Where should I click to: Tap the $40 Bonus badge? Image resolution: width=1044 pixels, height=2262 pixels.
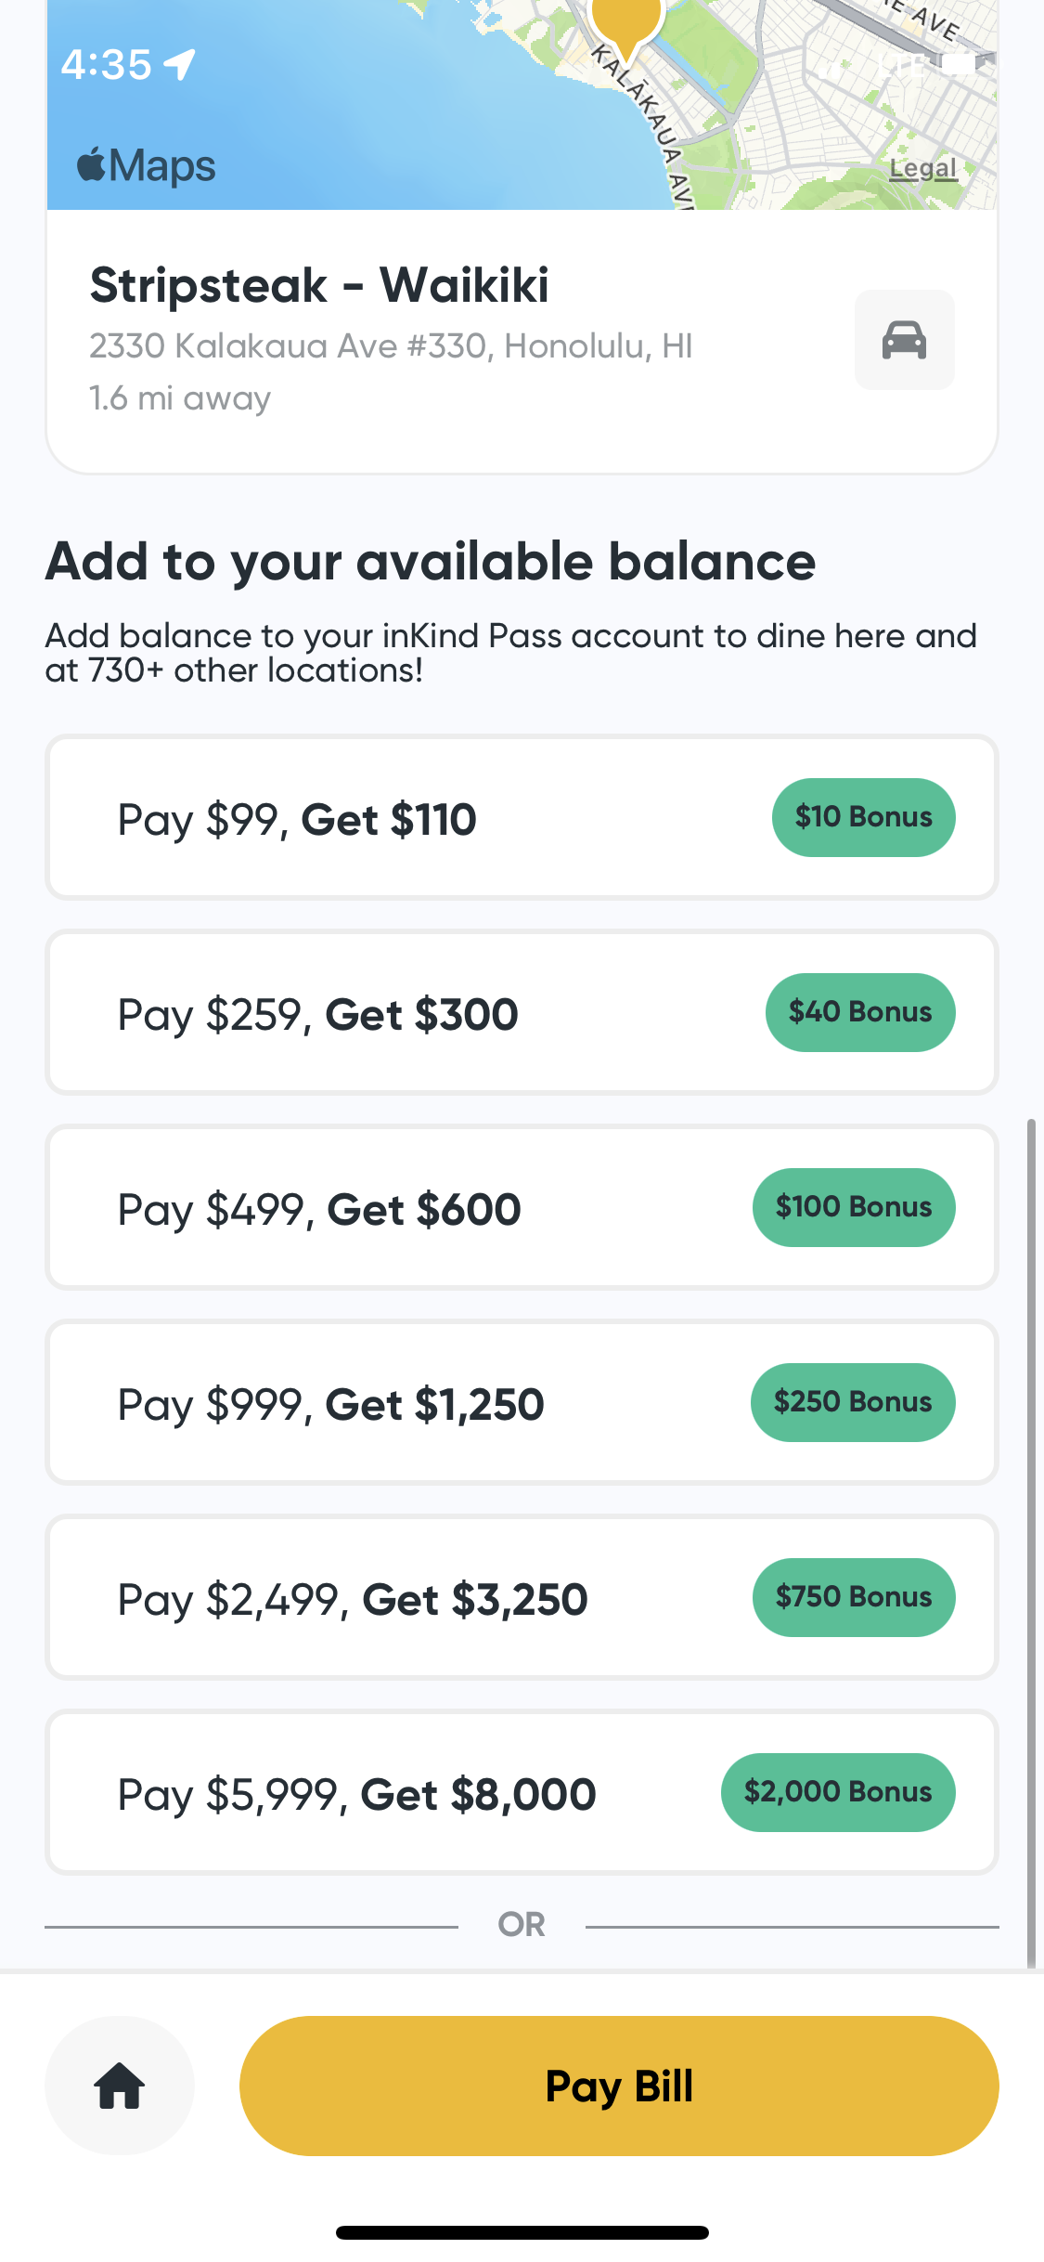coord(860,1012)
